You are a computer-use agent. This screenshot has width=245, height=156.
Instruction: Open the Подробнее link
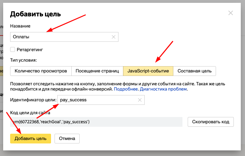coord(126,89)
